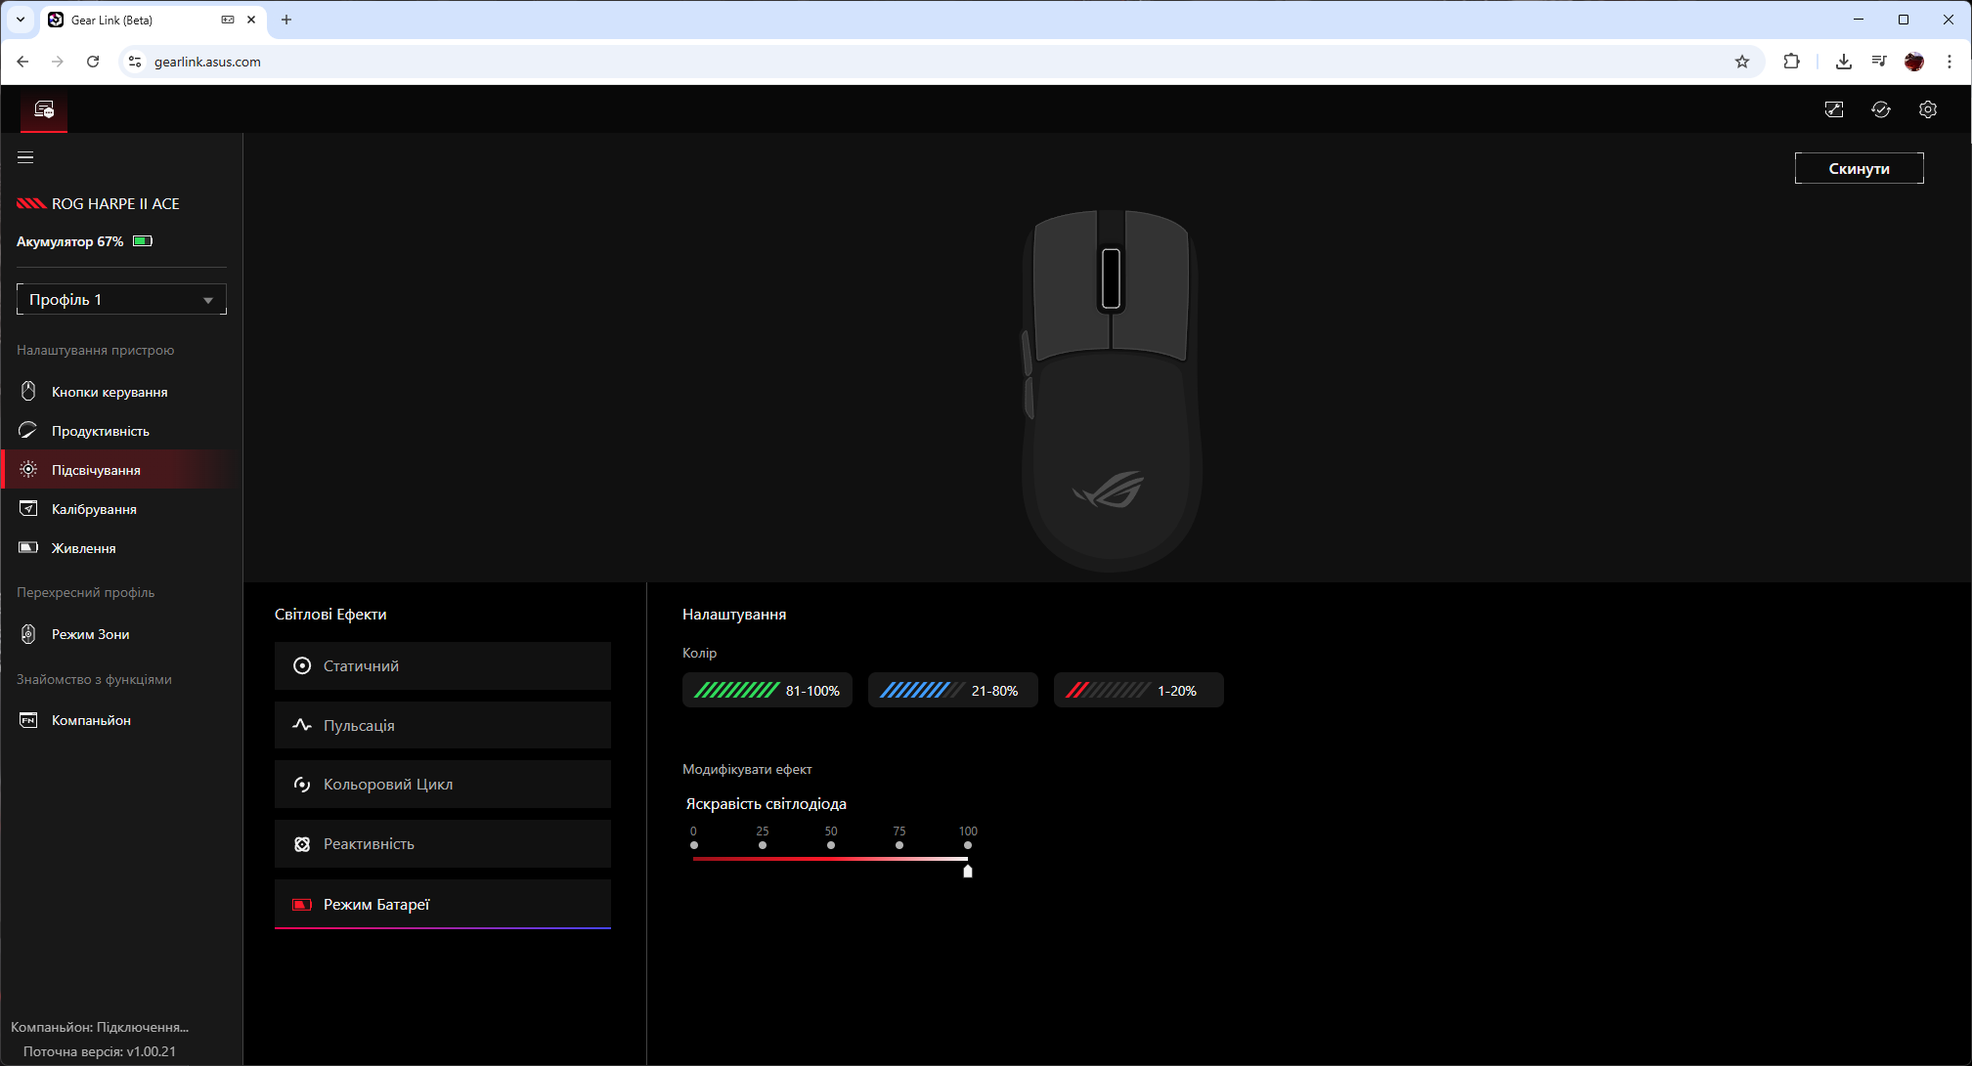Viewport: 1972px width, 1066px height.
Task: Select the Реактивність effect entry
Action: click(442, 844)
